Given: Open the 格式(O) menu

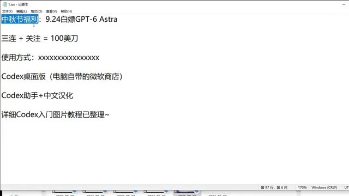Looking at the screenshot, I should (37, 11).
